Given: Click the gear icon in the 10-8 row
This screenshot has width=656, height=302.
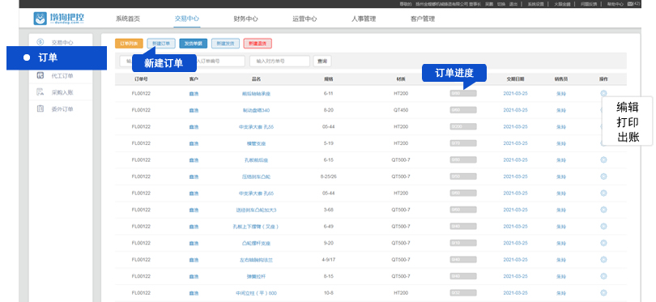Looking at the screenshot, I should (603, 293).
